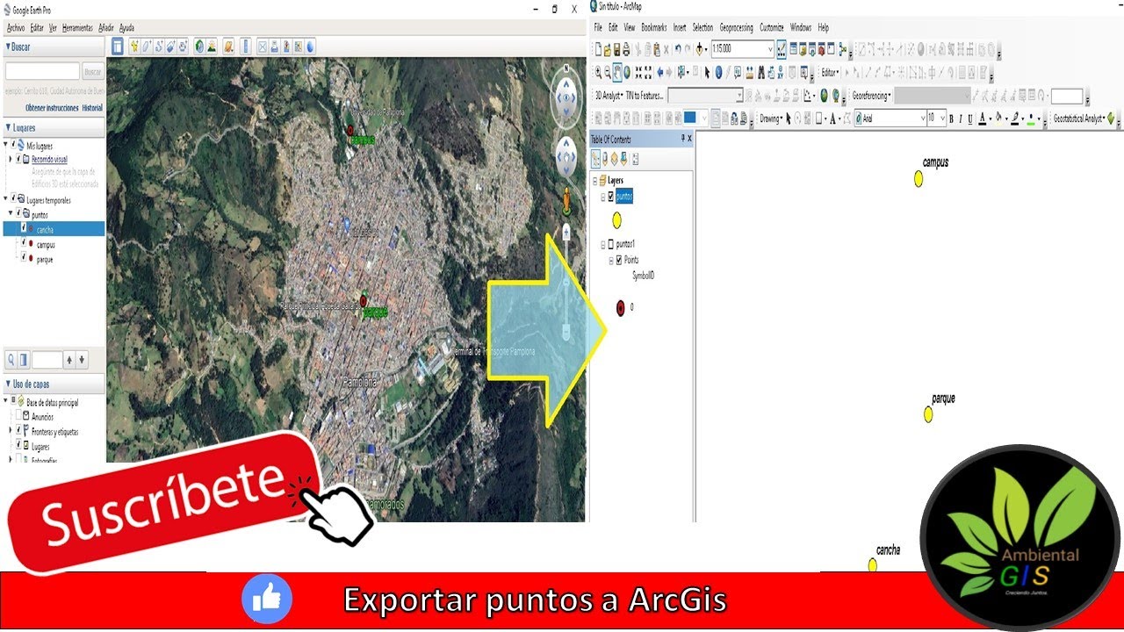This screenshot has height=632, width=1124.
Task: Open the Archivo menu in Google Earth
Action: pos(16,28)
